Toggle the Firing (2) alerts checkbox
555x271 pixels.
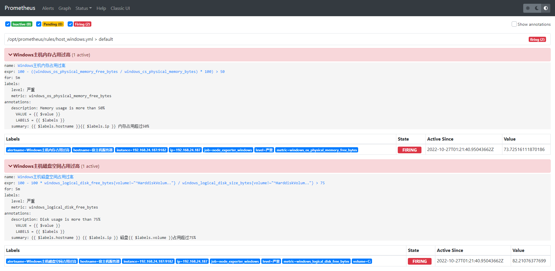click(x=70, y=24)
